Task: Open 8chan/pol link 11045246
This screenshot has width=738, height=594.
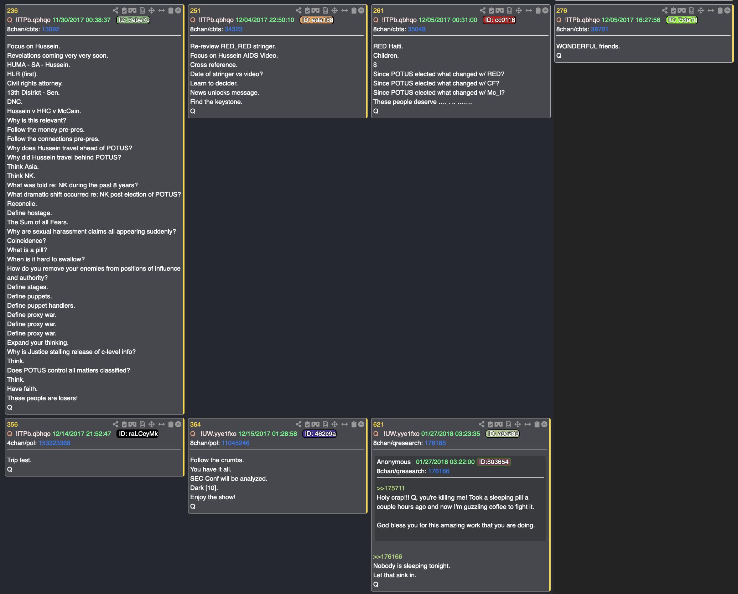Action: [x=235, y=443]
